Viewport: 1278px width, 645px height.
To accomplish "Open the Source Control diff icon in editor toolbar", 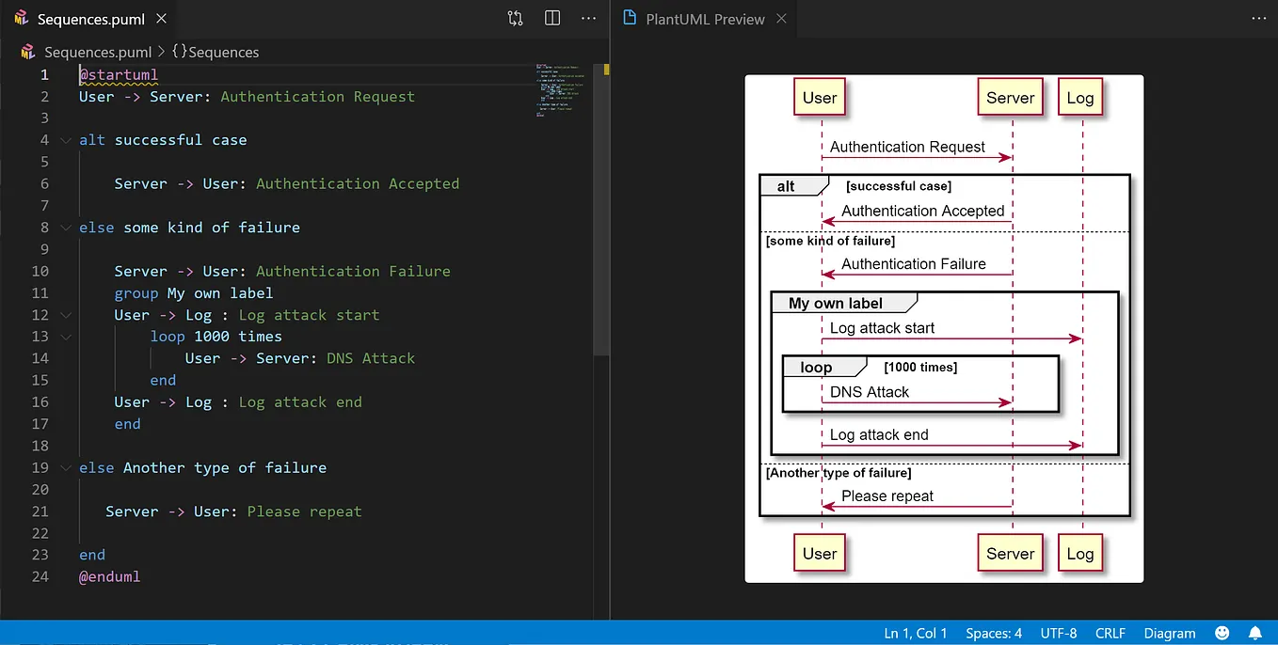I will tap(515, 18).
